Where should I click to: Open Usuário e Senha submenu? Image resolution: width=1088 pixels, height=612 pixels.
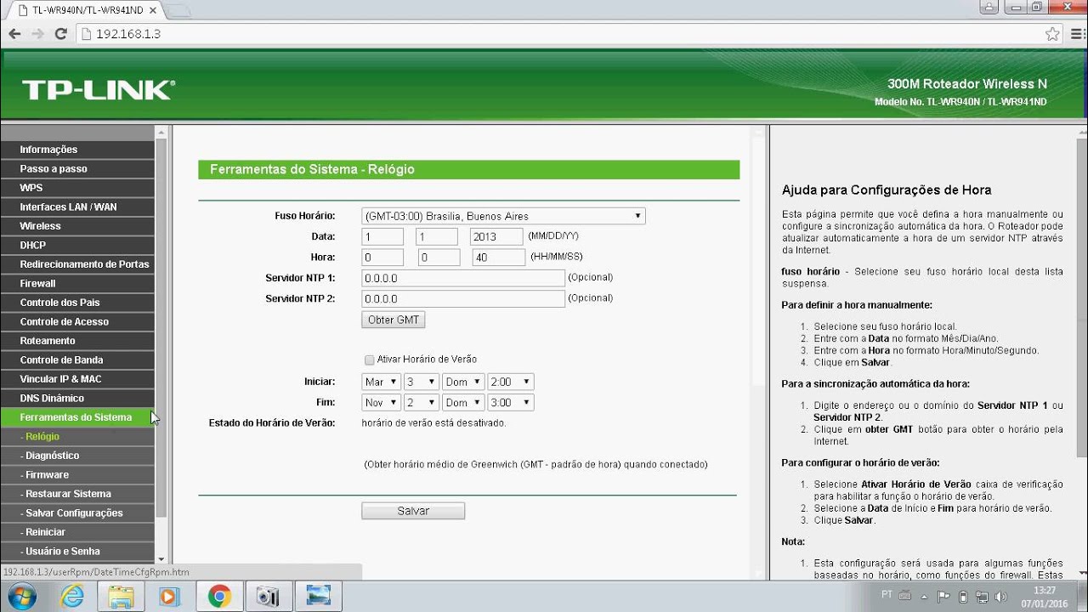tap(77, 551)
